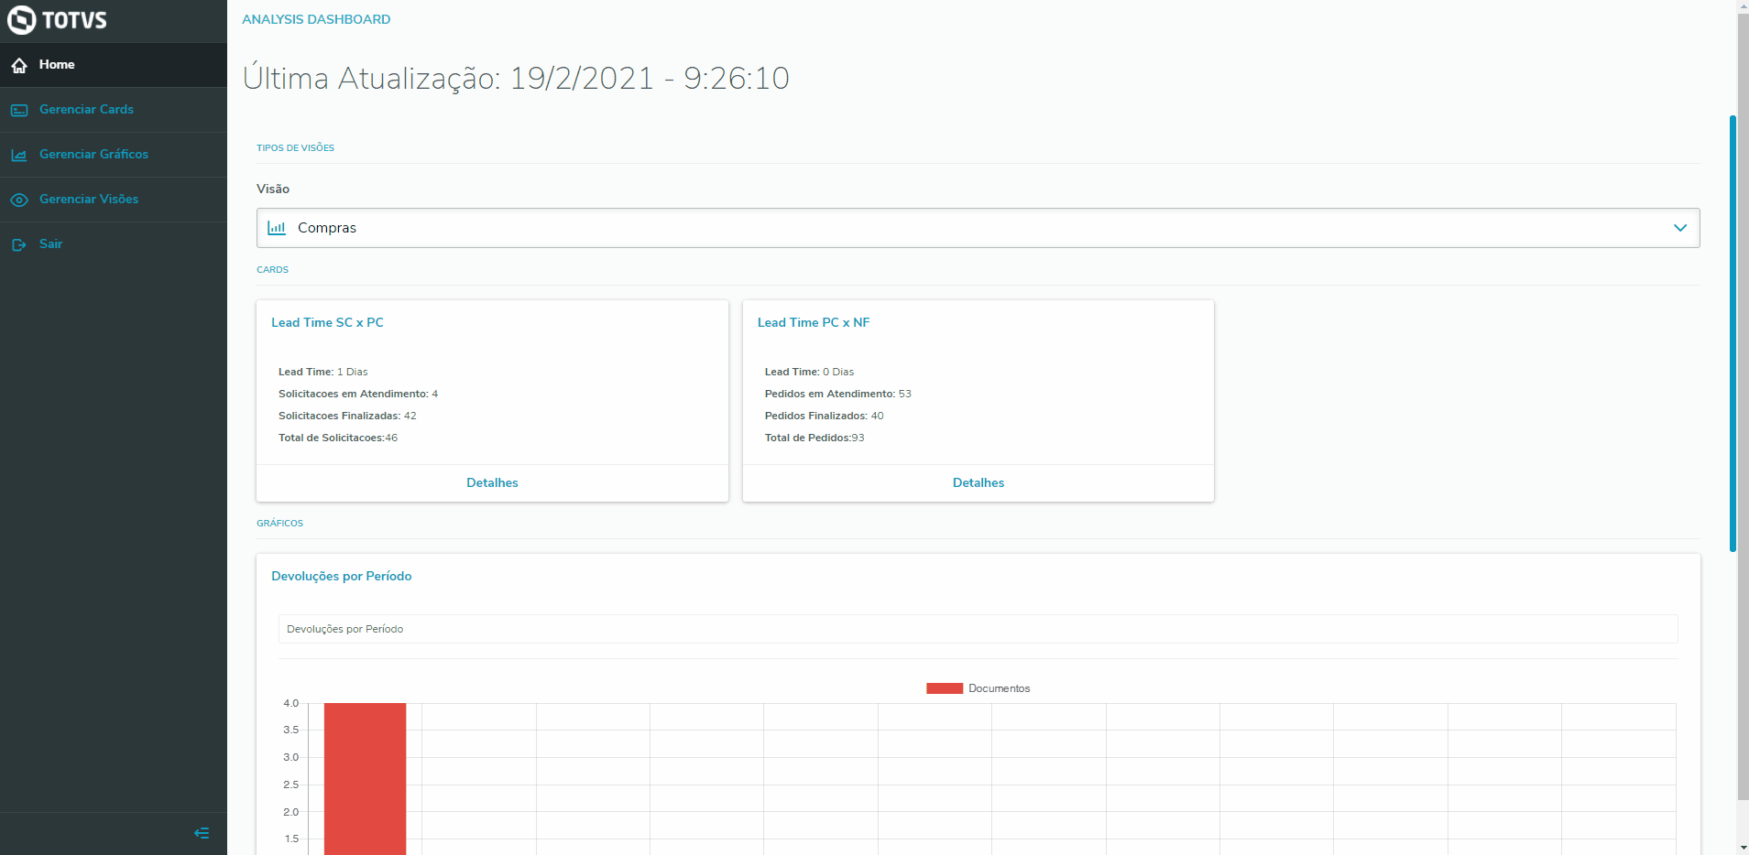Viewport: 1749px width, 855px height.
Task: Expand the Visão dropdown chevron
Action: pos(1679,228)
